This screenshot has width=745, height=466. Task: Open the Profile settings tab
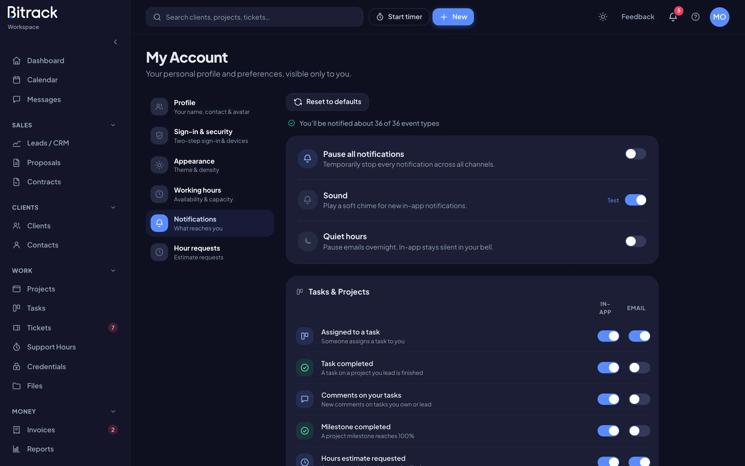pos(210,107)
